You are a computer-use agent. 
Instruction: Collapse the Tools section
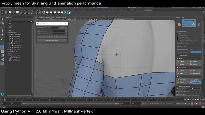tap(177, 77)
